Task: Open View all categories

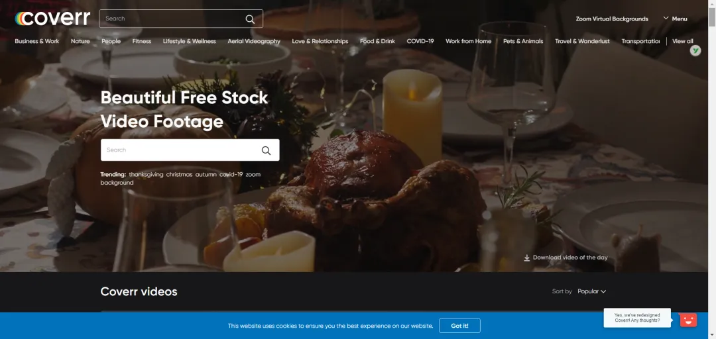Action: (683, 41)
